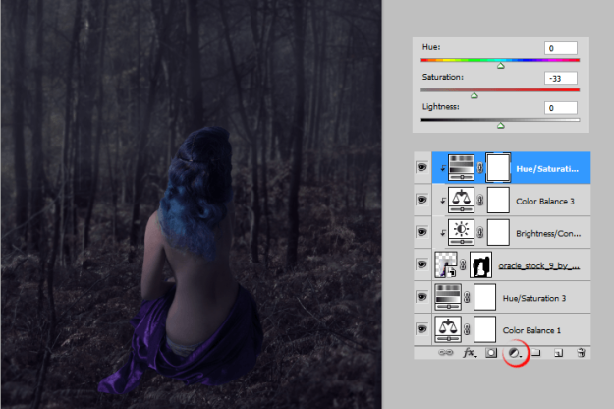The width and height of the screenshot is (614, 409).
Task: Click the mask of Brightness/Contrast layer
Action: (498, 233)
